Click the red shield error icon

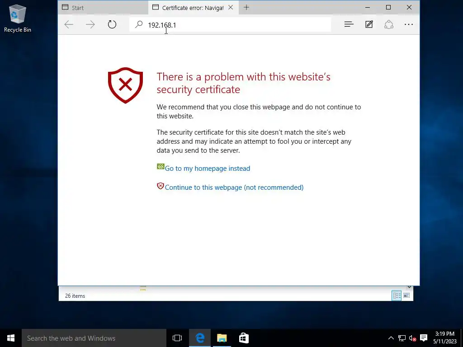(126, 85)
